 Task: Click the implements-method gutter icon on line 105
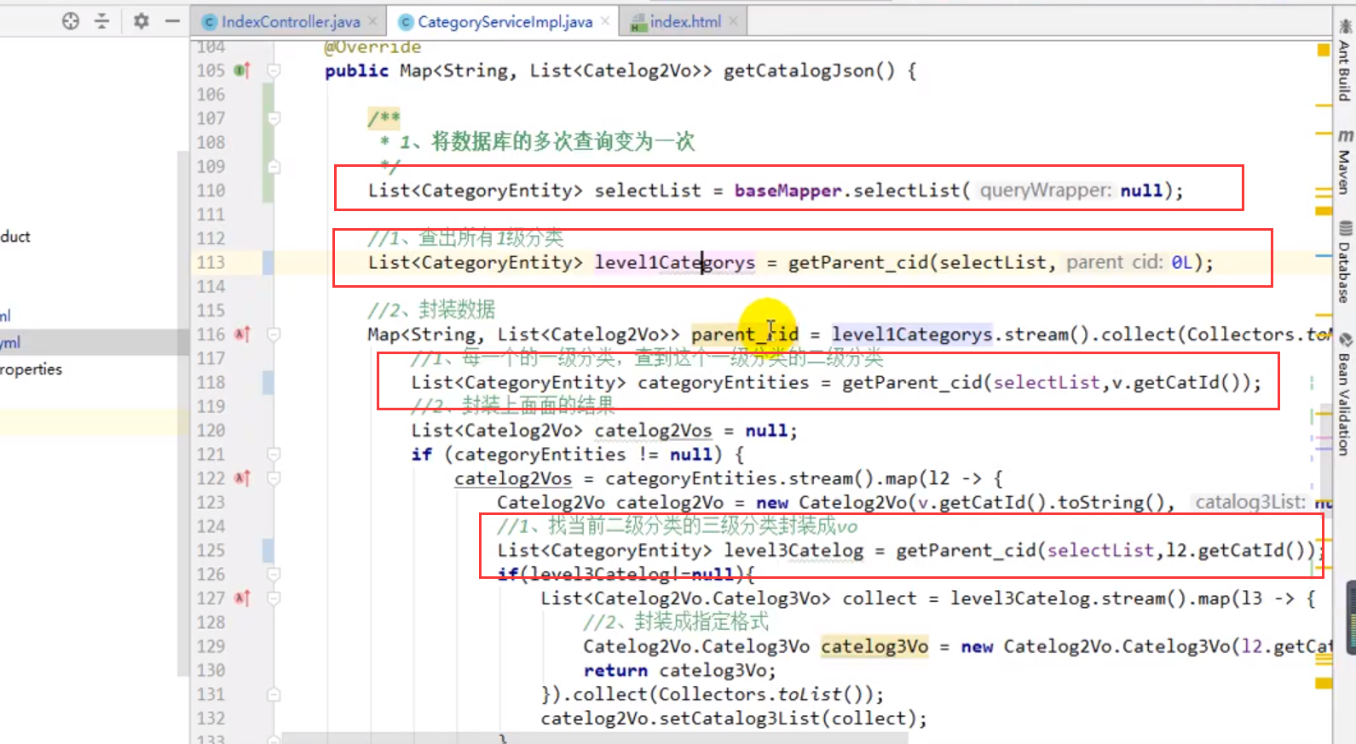(x=242, y=71)
